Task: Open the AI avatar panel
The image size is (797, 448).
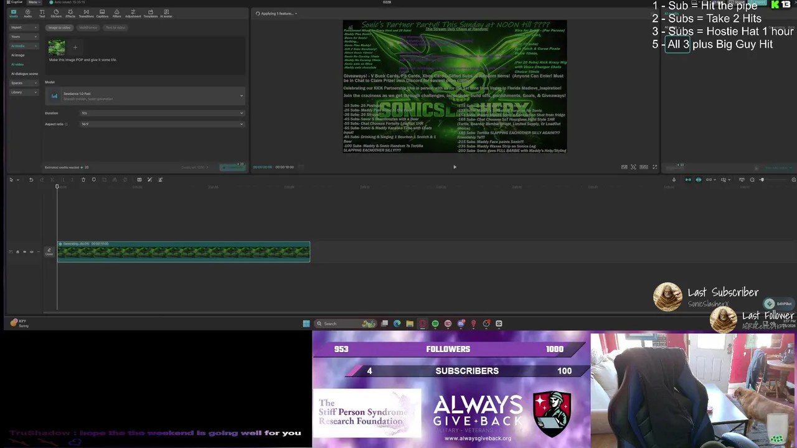Action: point(166,13)
